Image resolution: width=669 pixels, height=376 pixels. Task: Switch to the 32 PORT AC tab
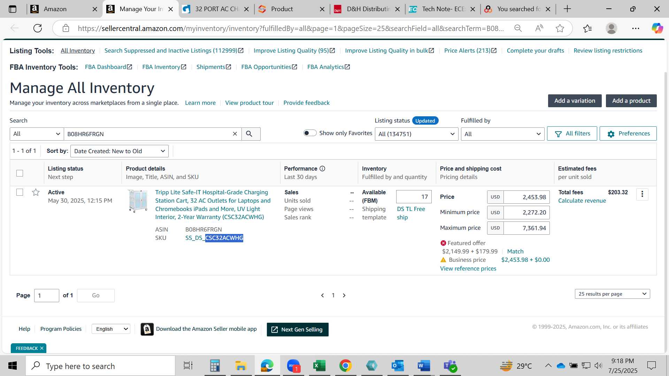tap(216, 9)
